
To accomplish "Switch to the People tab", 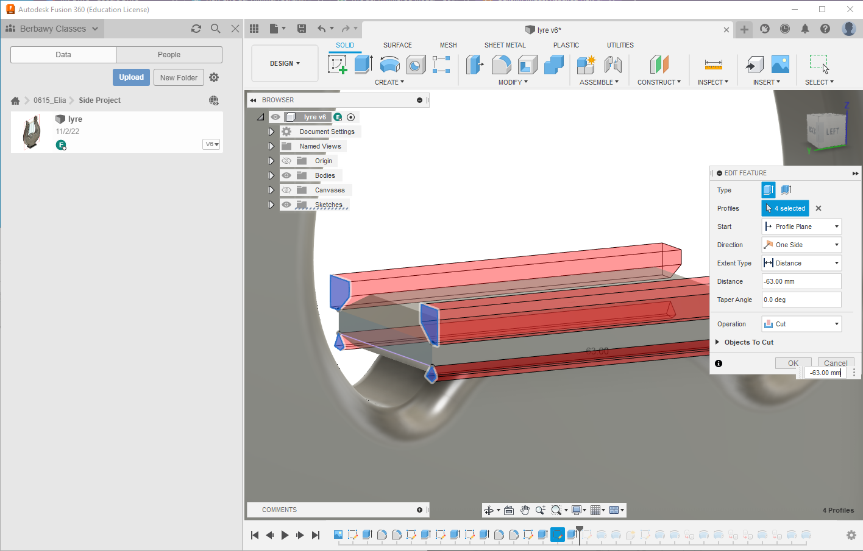I will (x=169, y=55).
